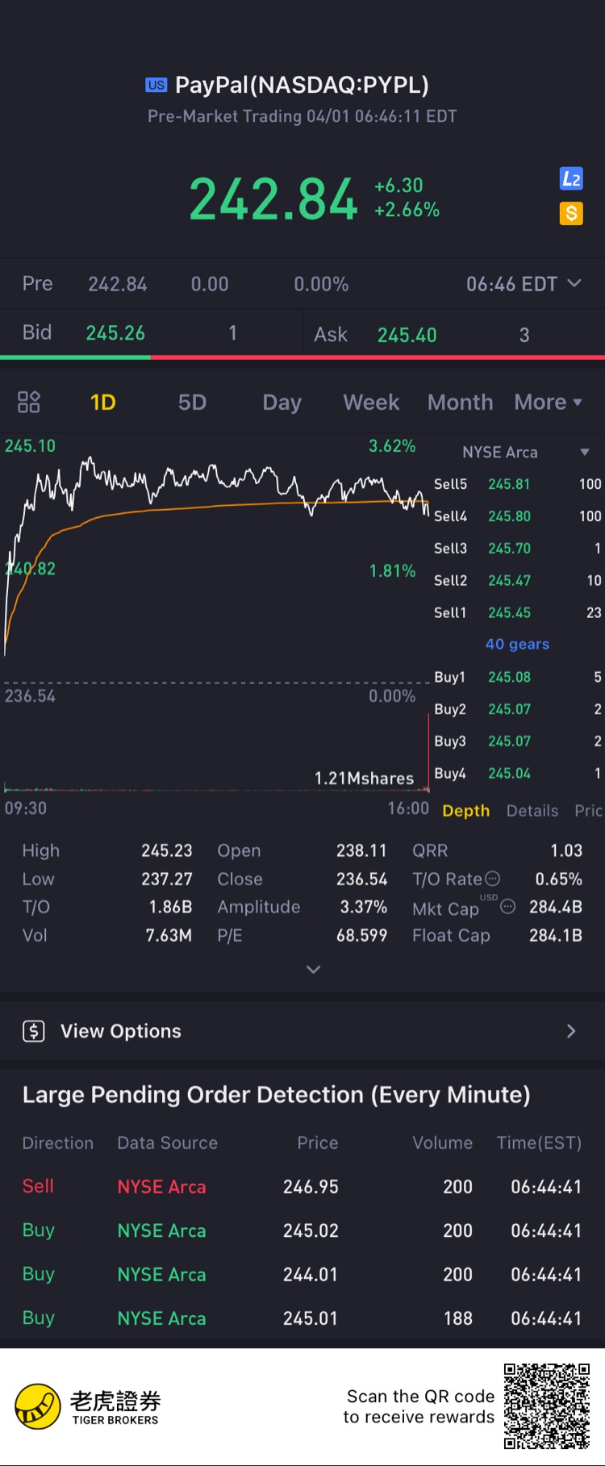Tap the info icon beside Mkt Cap

click(508, 907)
